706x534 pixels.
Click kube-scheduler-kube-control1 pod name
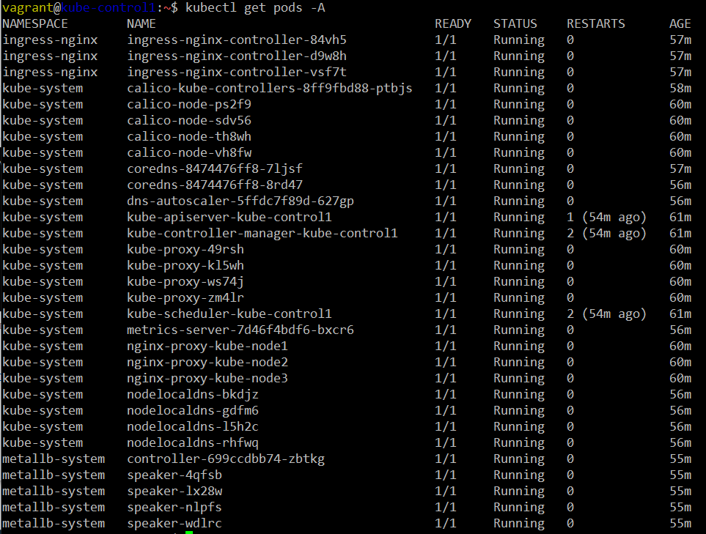pyautogui.click(x=229, y=314)
